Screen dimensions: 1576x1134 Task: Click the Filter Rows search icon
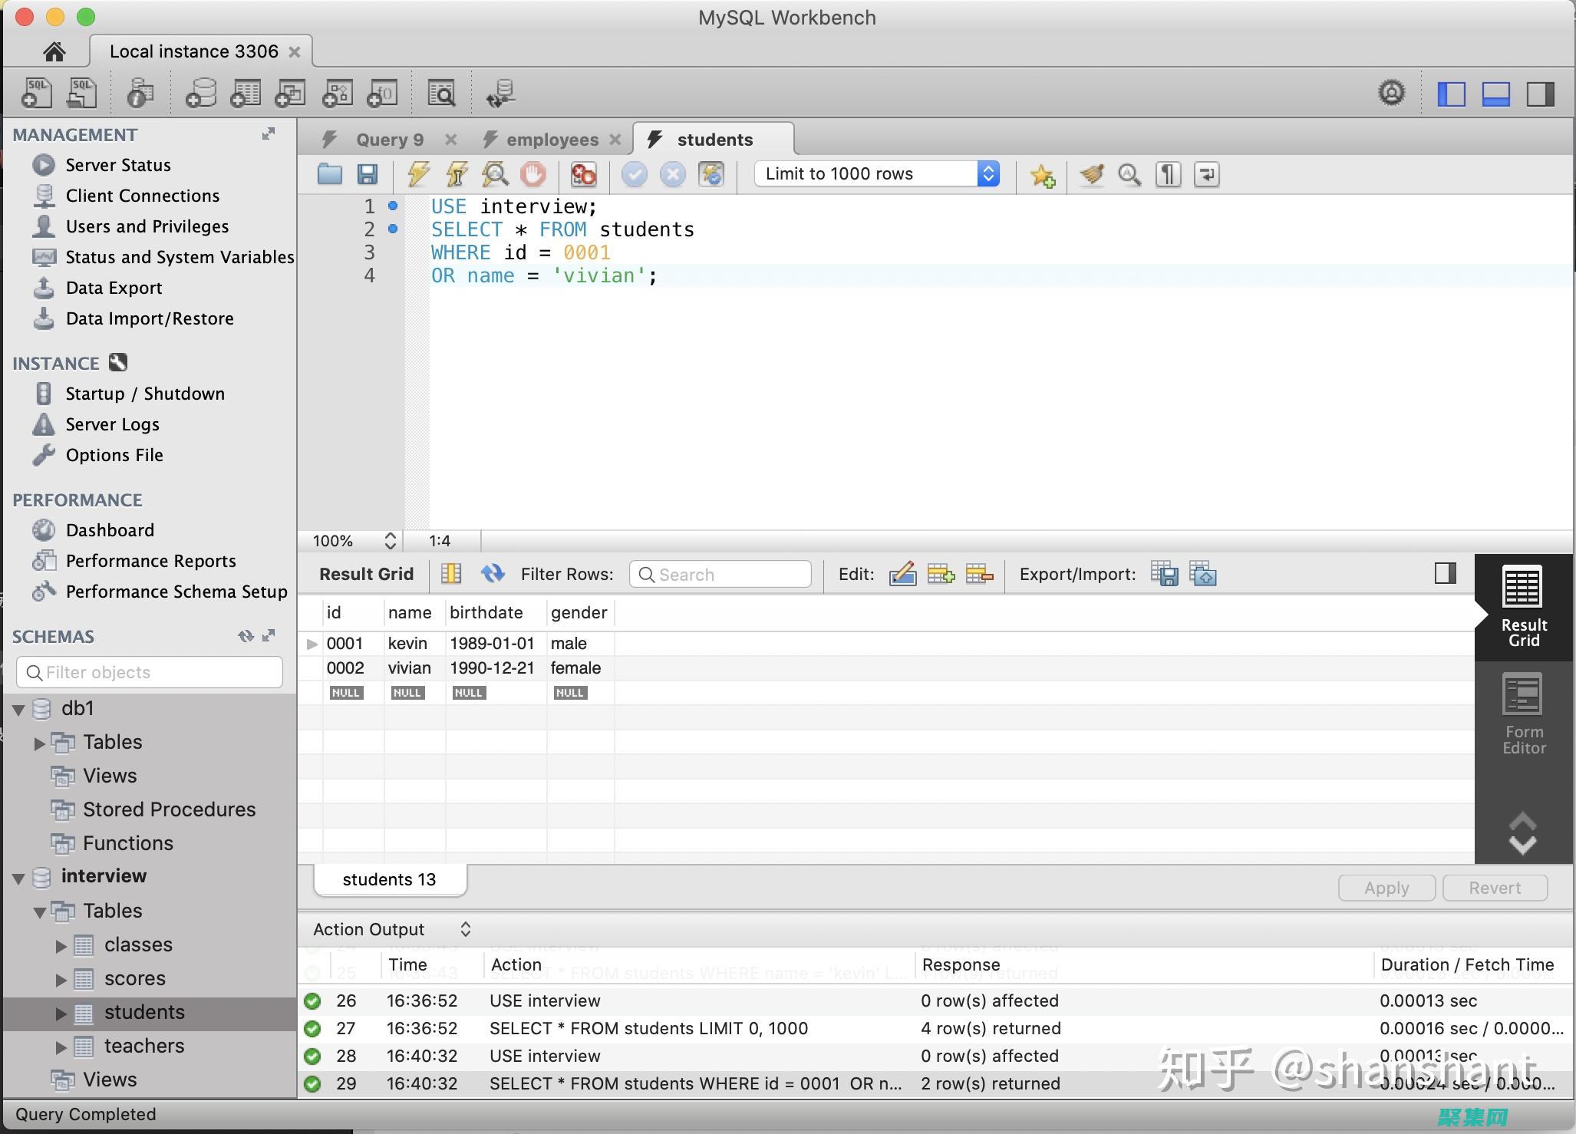pyautogui.click(x=650, y=574)
